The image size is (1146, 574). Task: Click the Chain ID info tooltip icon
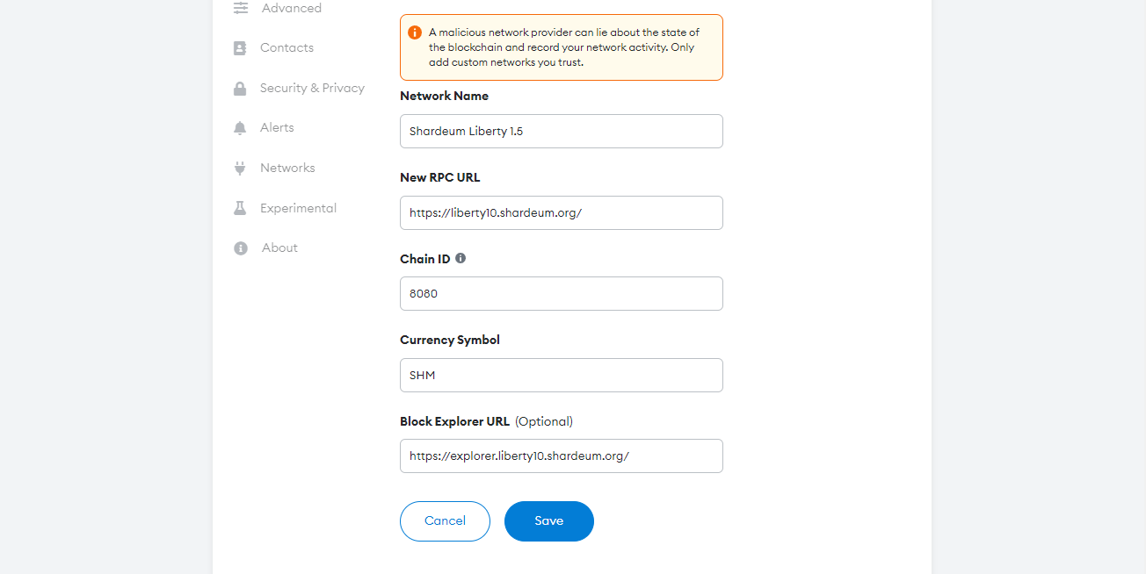click(x=461, y=259)
